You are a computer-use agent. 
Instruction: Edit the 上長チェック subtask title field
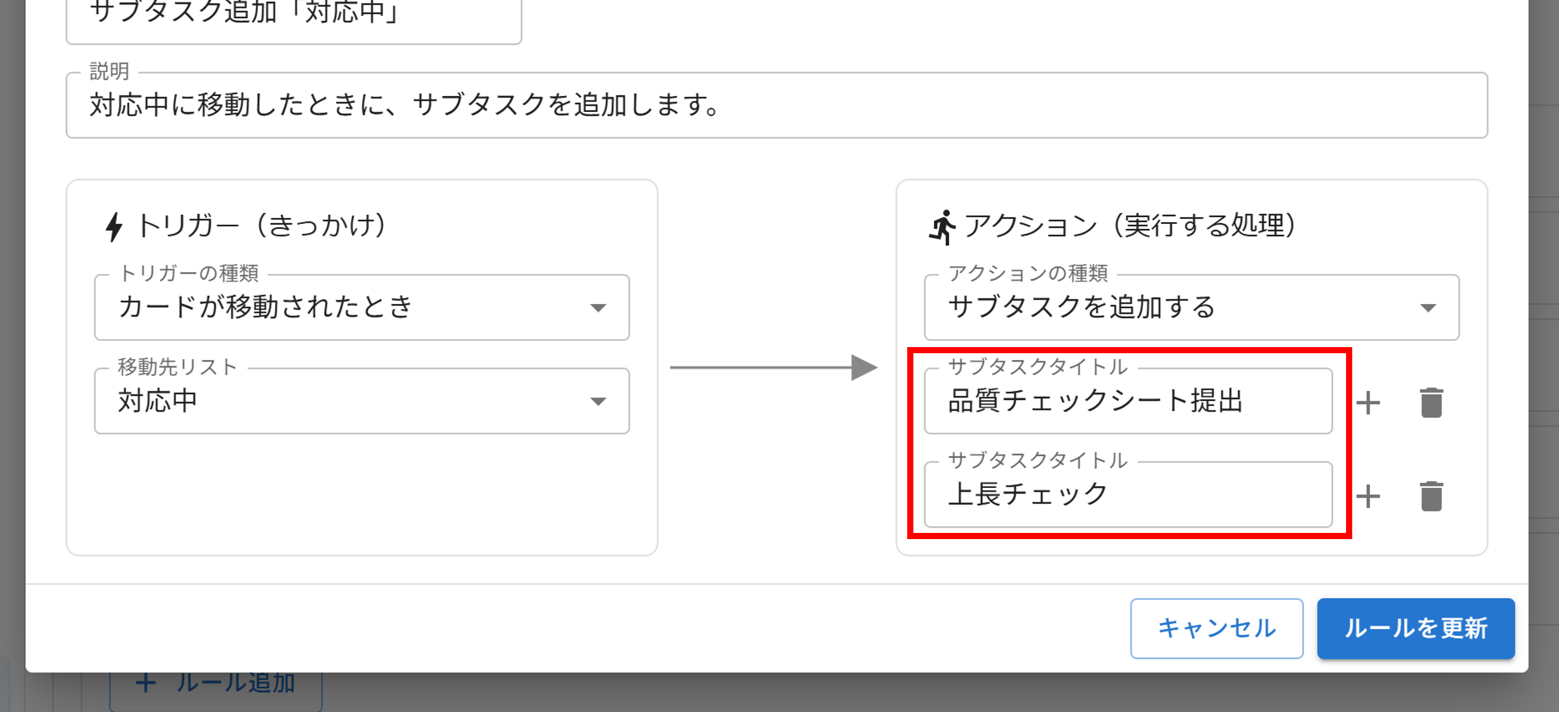[1128, 495]
